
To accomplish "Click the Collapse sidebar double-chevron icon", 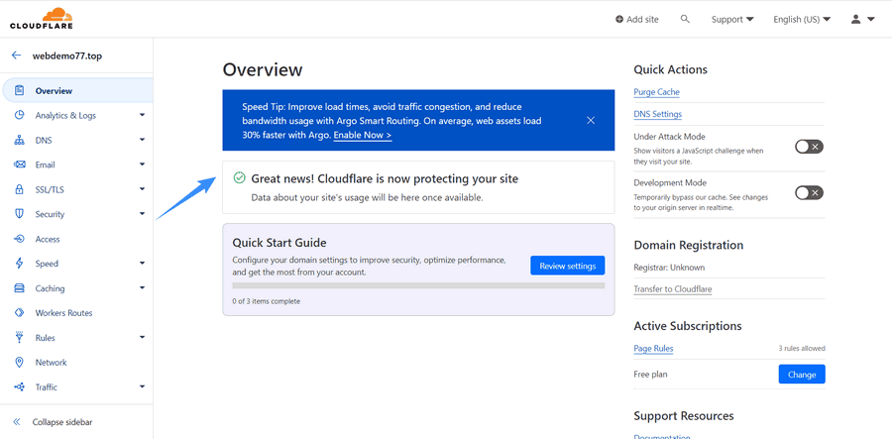I will [17, 422].
